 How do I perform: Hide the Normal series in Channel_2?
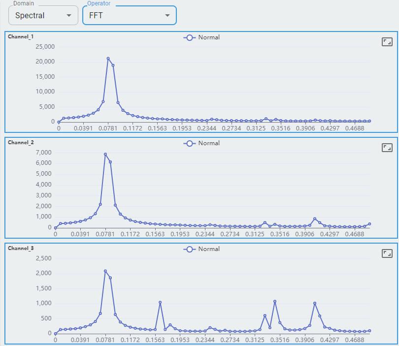[201, 143]
